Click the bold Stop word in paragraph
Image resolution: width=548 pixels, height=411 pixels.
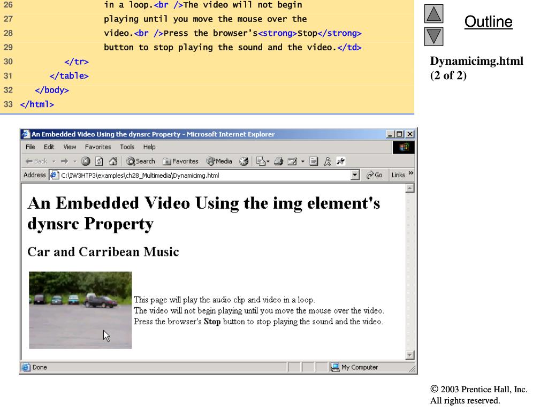[212, 322]
